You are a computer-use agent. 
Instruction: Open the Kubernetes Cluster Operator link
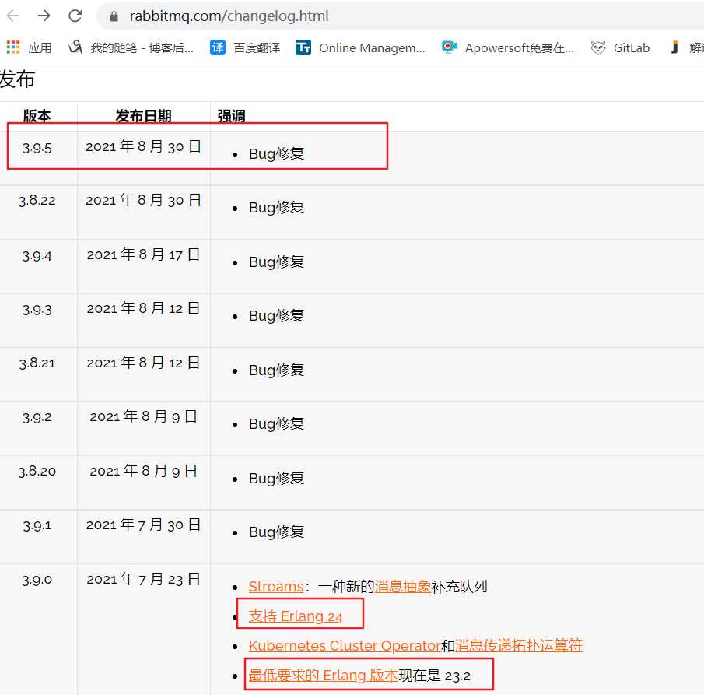tap(345, 646)
